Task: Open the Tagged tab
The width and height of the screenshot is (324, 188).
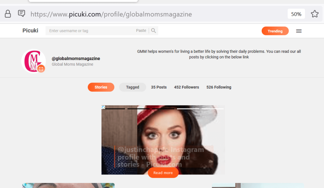Action: 133,87
